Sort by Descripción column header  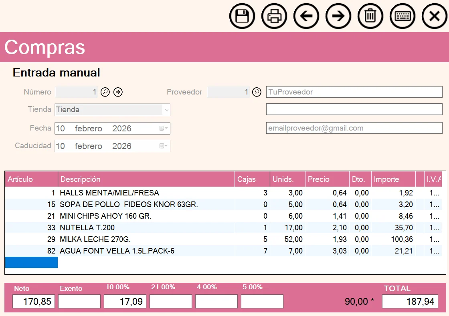pyautogui.click(x=146, y=179)
